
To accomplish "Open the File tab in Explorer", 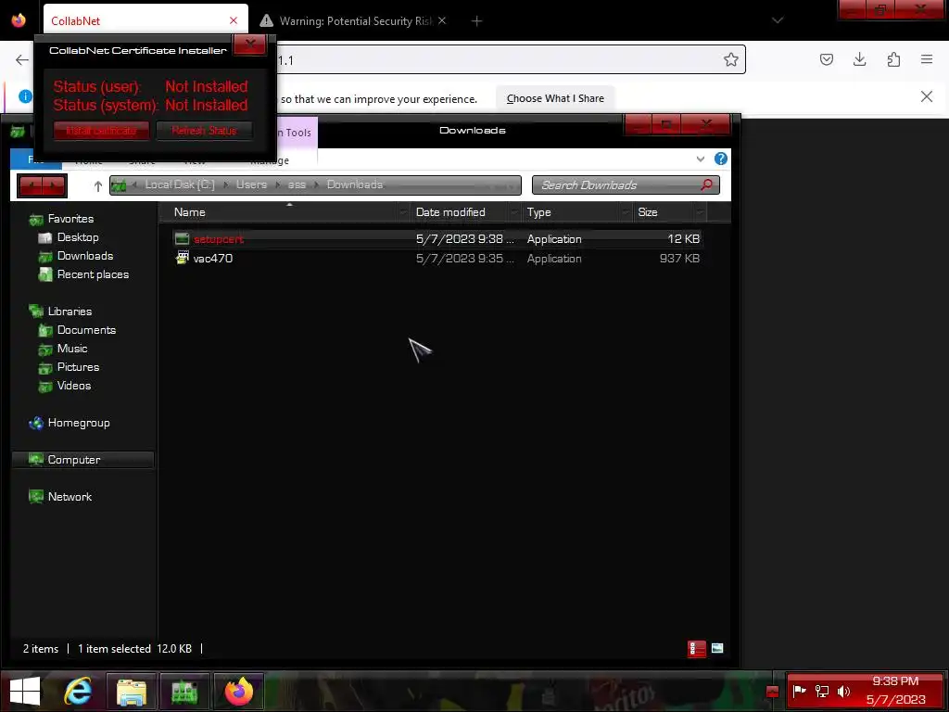I will (x=36, y=159).
